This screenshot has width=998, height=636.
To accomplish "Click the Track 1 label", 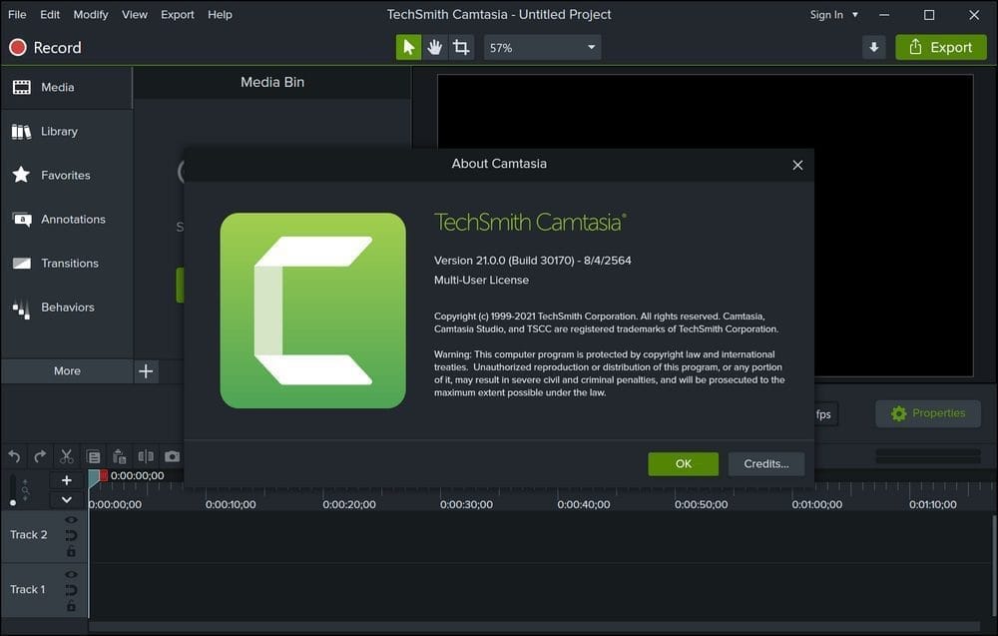I will tap(28, 589).
